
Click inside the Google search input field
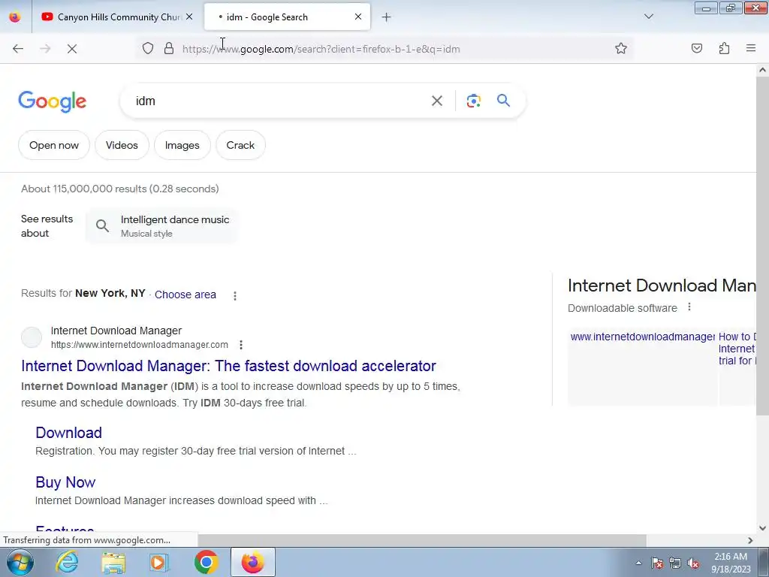pyautogui.click(x=279, y=101)
